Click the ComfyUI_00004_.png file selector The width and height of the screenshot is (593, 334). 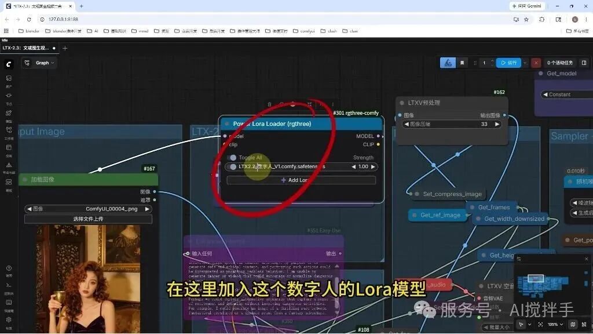pyautogui.click(x=88, y=209)
